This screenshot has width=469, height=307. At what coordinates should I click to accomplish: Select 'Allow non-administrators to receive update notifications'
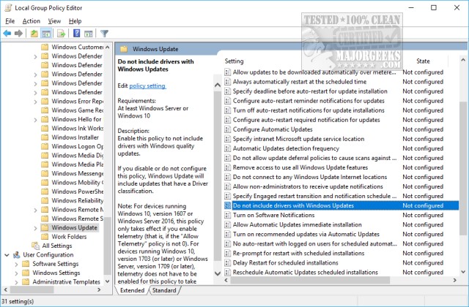coord(308,187)
